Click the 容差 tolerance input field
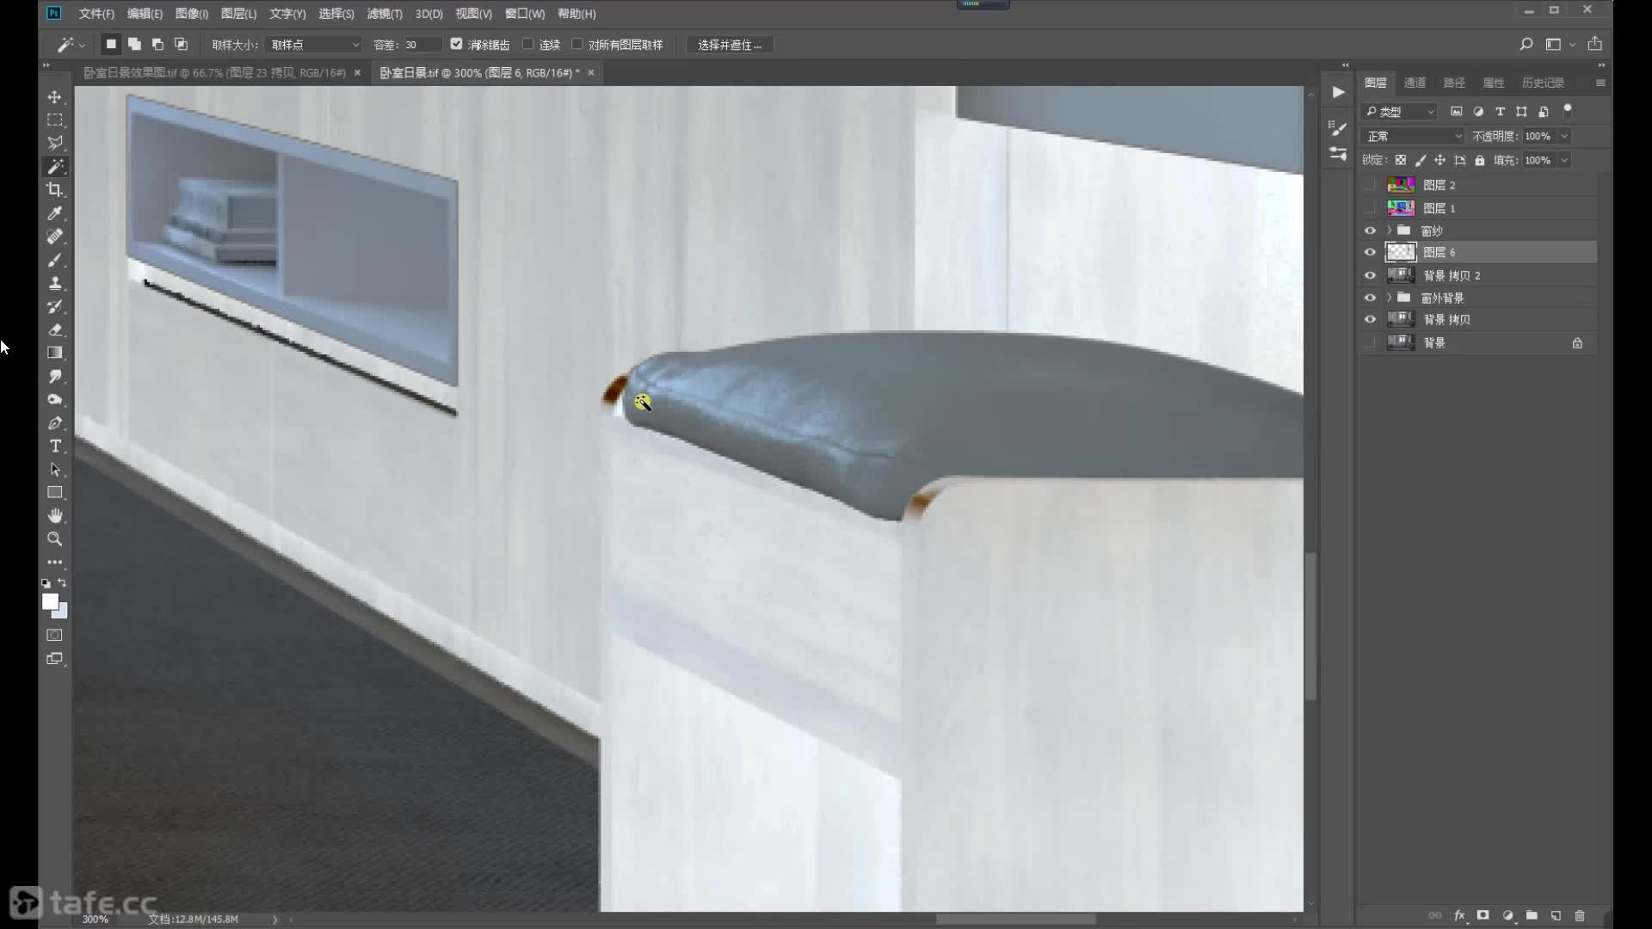The width and height of the screenshot is (1652, 929). click(x=422, y=45)
